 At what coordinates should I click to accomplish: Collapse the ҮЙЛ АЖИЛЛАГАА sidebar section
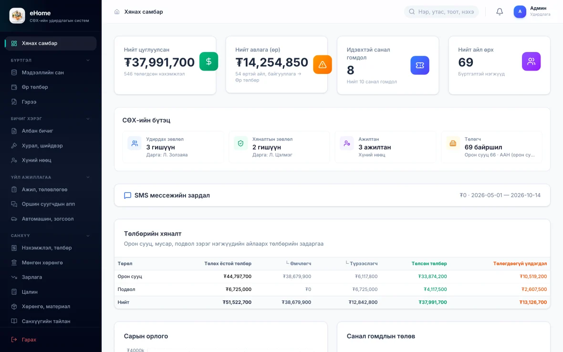point(88,177)
